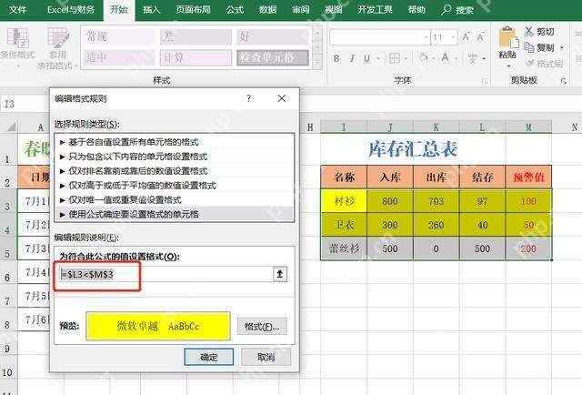
Task: Open clipboard pane dialog launcher
Action: pos(564,81)
